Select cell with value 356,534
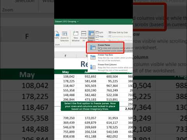This screenshot has height=140, width=187. (x=88, y=132)
